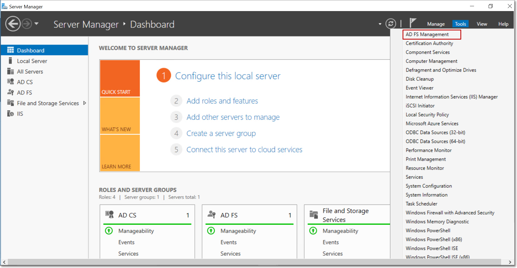Expand File and Storage Services submenu arrow
Image resolution: width=517 pixels, height=268 pixels.
(85, 103)
